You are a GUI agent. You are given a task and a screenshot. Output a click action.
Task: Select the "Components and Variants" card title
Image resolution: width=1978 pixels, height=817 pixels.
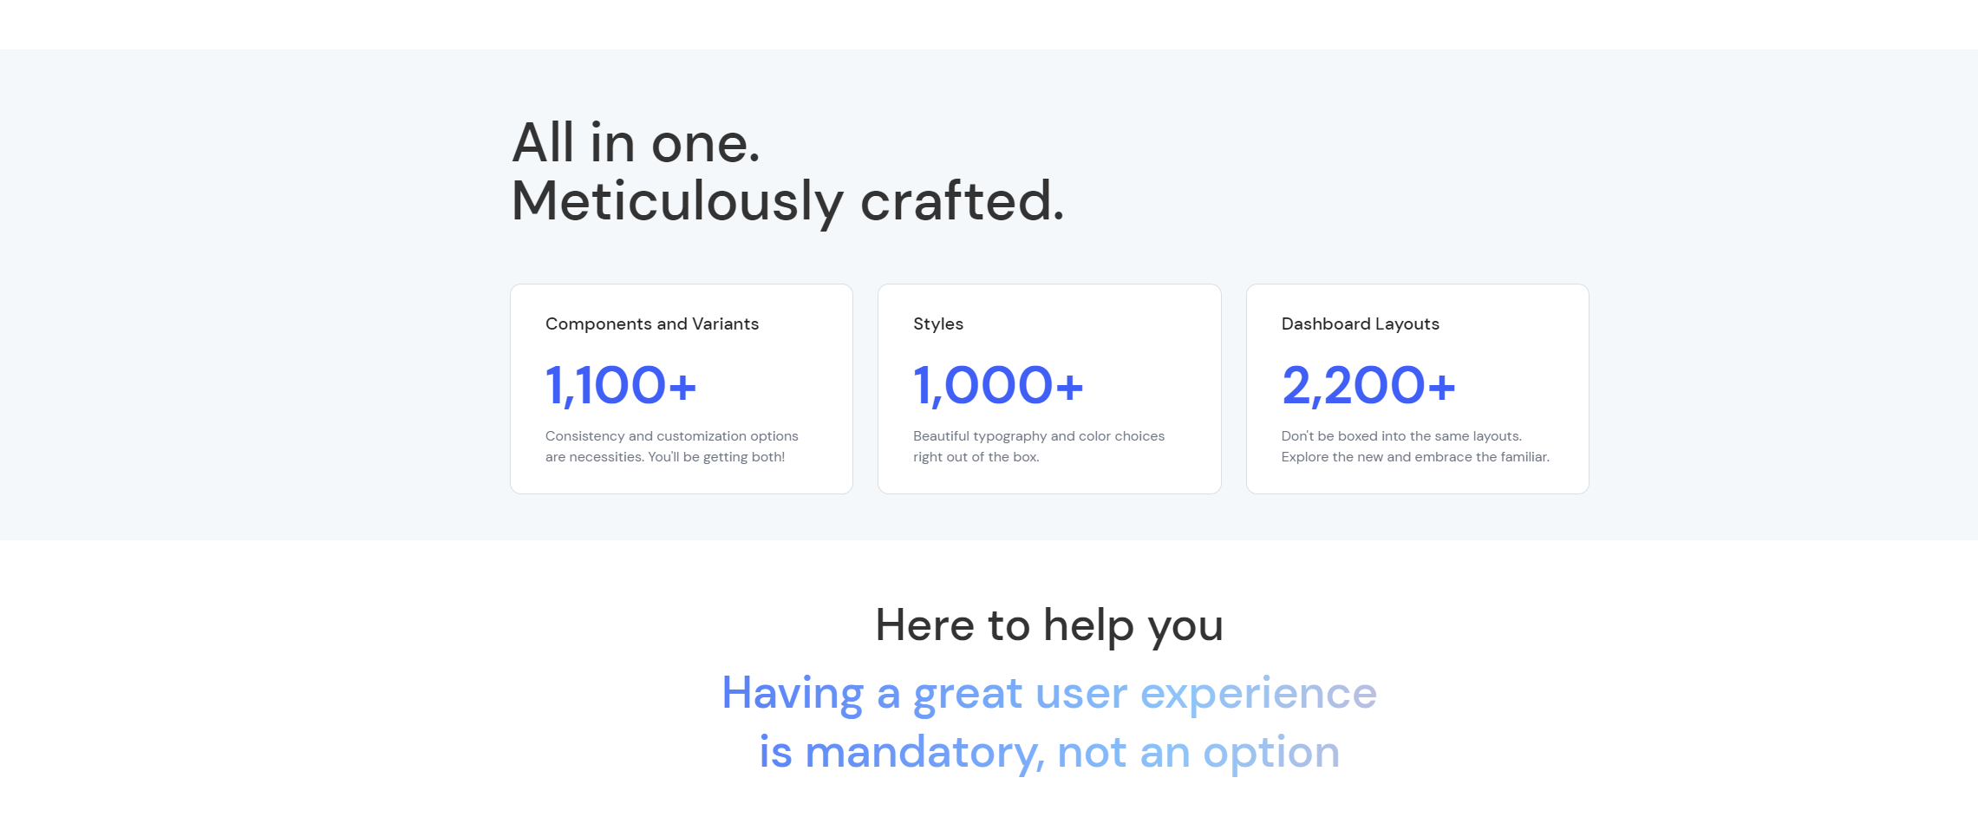(651, 324)
